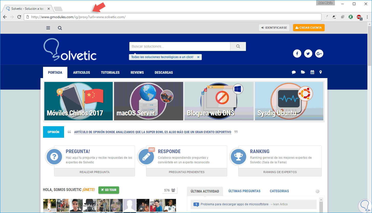Open the DESCARGAS menu
The image size is (372, 213).
(x=164, y=72)
